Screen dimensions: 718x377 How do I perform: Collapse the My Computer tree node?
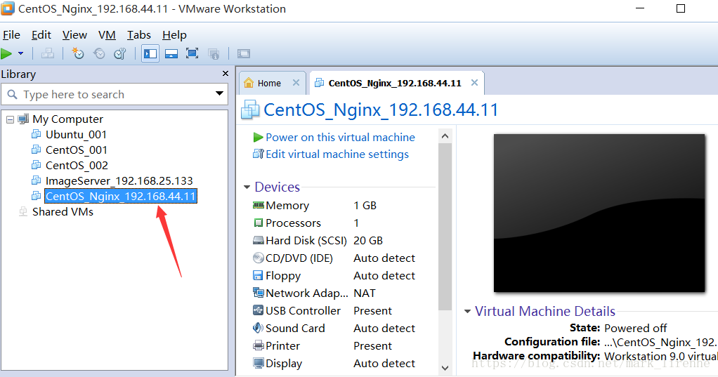10,120
